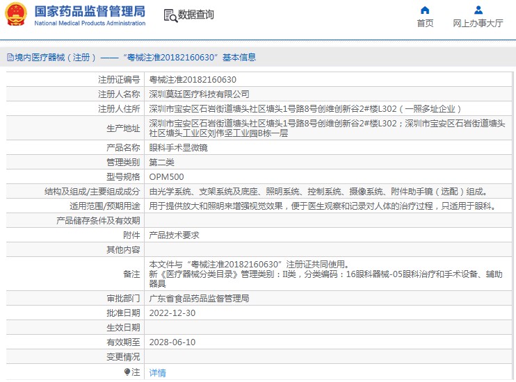
Task: Open 数据查询 text link
Action: click(x=196, y=15)
